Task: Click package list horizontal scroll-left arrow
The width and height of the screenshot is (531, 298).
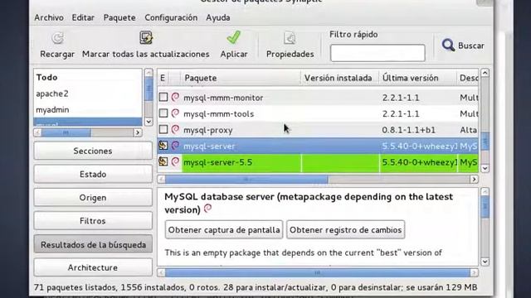Action: click(x=161, y=179)
